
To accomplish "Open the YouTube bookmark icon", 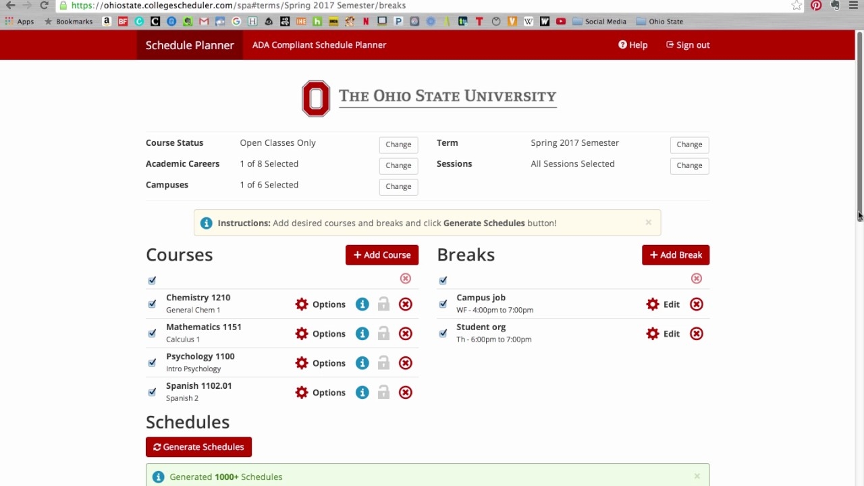I will pyautogui.click(x=560, y=21).
